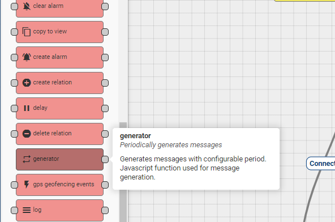Screen dimensions: 335x222
Task: Select the generator node label
Action: tap(46, 159)
